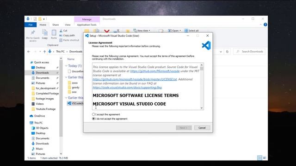Select the VSCodeUserSetup file in Downloads
The width and height of the screenshot is (296, 166).
click(x=75, y=103)
